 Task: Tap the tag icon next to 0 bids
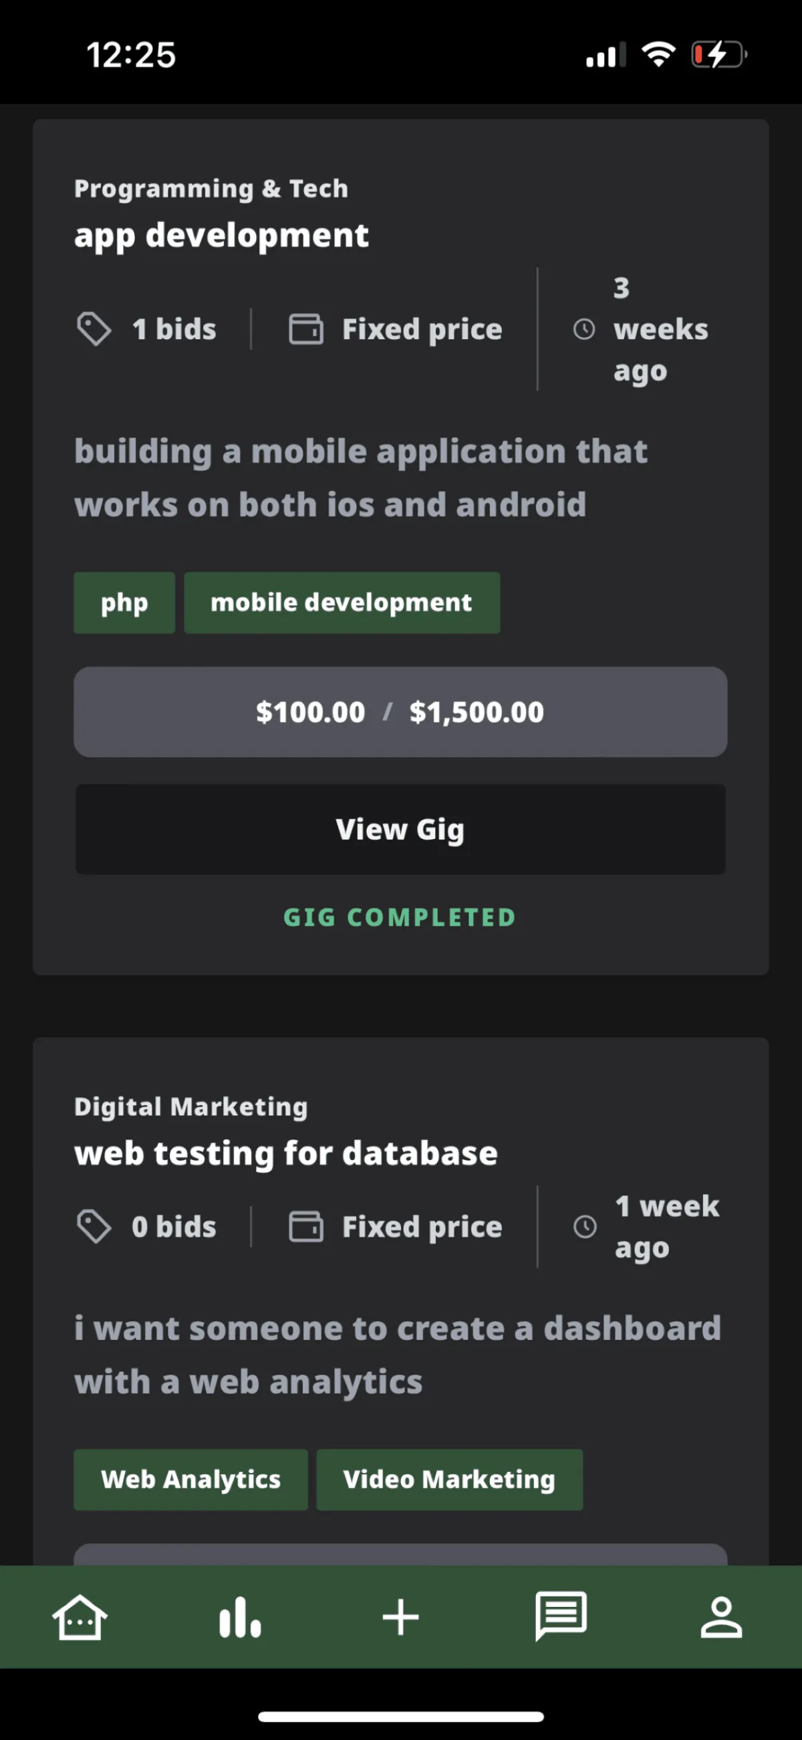[x=94, y=1227]
